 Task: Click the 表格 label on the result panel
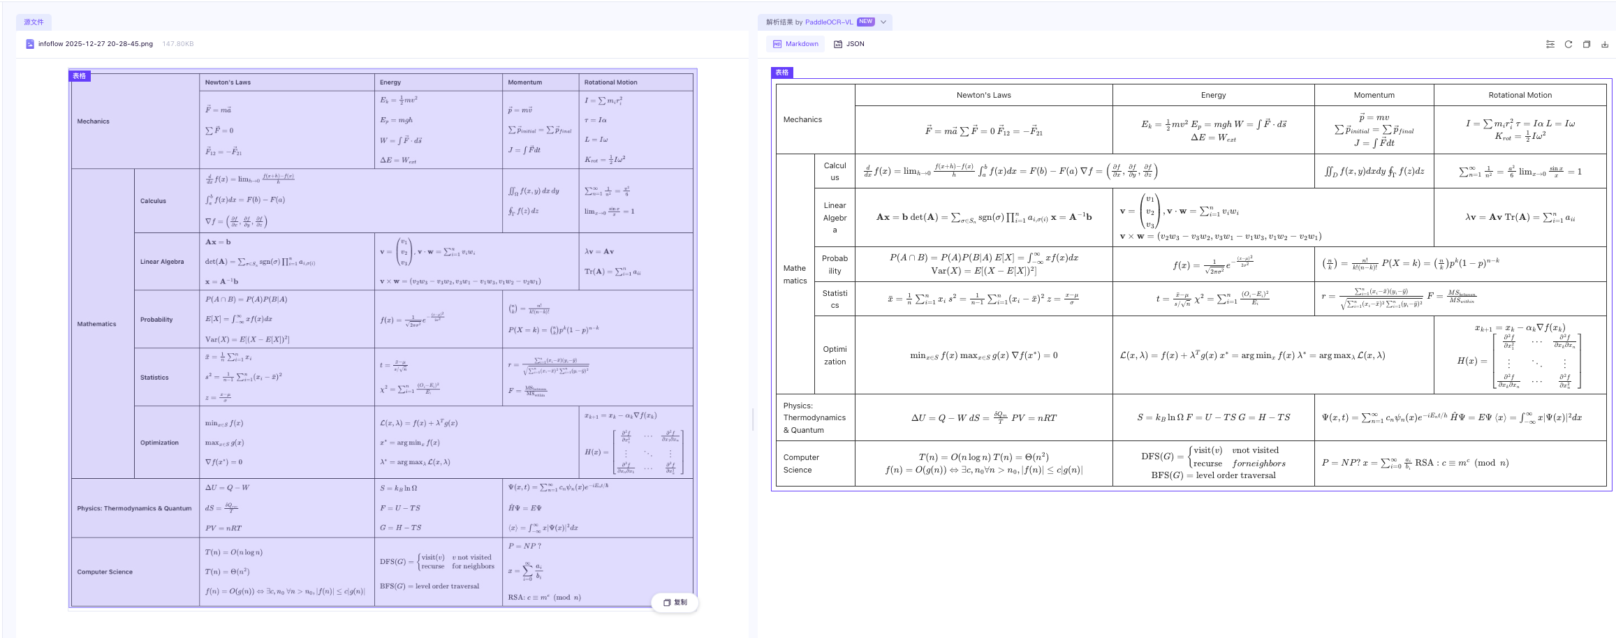(x=781, y=71)
